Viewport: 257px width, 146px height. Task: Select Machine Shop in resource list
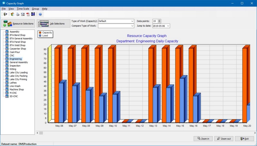coord(16,89)
